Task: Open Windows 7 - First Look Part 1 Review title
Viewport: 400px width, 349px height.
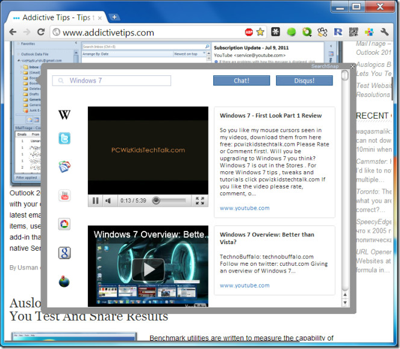Action: pos(270,116)
